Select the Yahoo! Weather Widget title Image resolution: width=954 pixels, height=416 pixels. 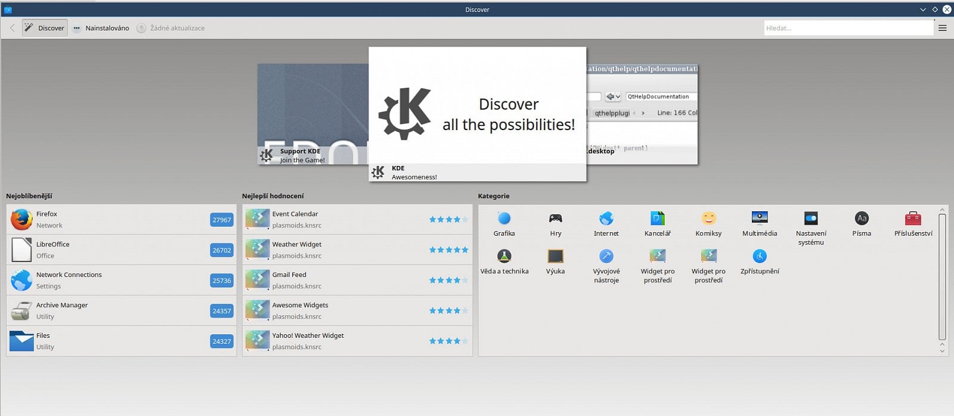(x=308, y=335)
